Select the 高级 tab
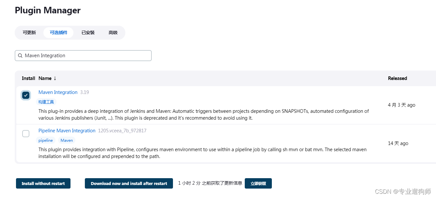This screenshot has width=436, height=198. [x=113, y=33]
